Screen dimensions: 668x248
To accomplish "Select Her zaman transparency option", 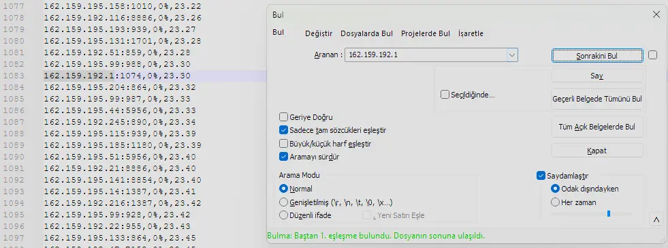I will click(x=555, y=202).
